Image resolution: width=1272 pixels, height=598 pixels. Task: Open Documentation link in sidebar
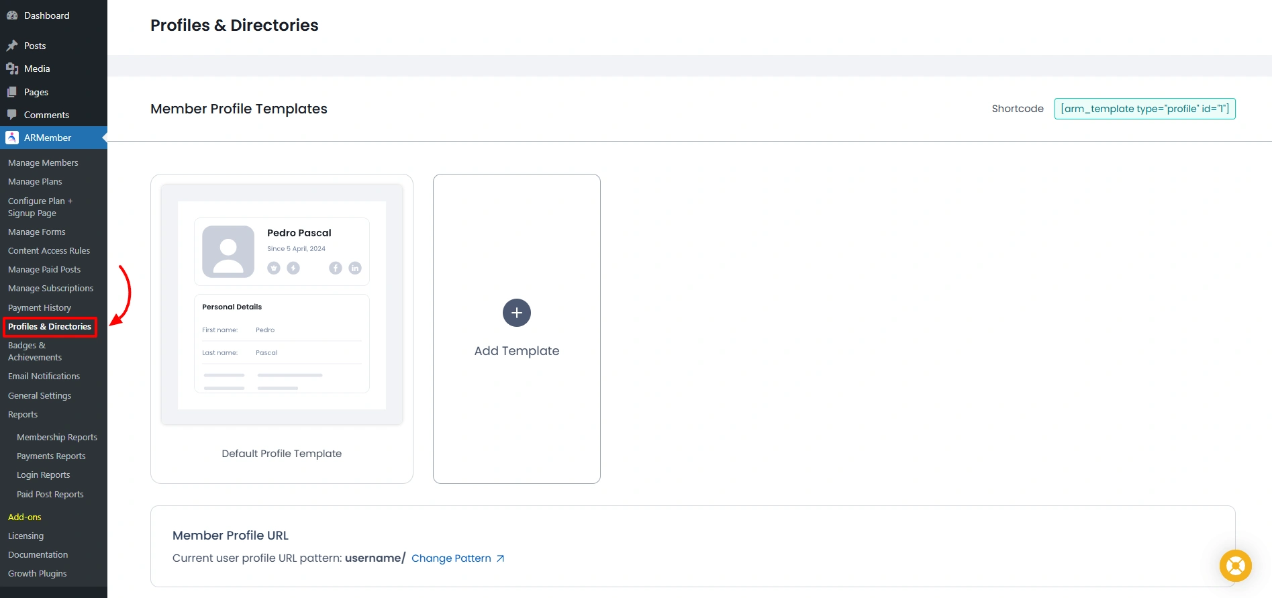(x=38, y=554)
